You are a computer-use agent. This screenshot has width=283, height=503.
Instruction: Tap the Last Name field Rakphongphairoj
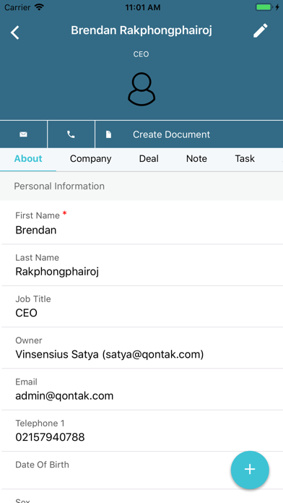point(141,265)
